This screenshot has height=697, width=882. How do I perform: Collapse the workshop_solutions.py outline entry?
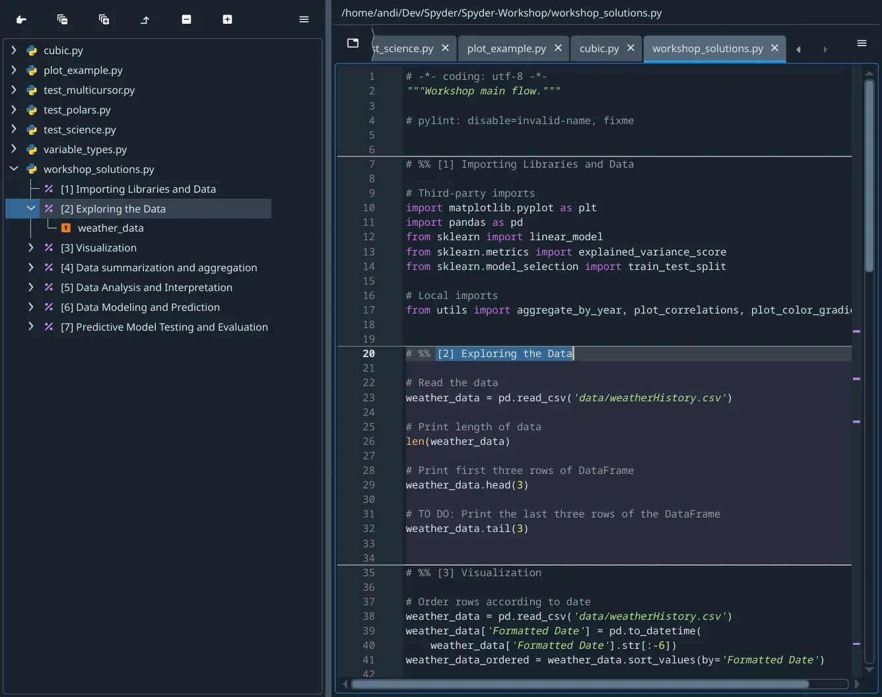tap(13, 169)
